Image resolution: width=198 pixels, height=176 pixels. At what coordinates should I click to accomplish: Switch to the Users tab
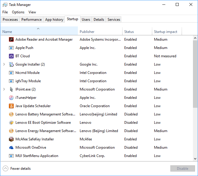[x=86, y=20]
